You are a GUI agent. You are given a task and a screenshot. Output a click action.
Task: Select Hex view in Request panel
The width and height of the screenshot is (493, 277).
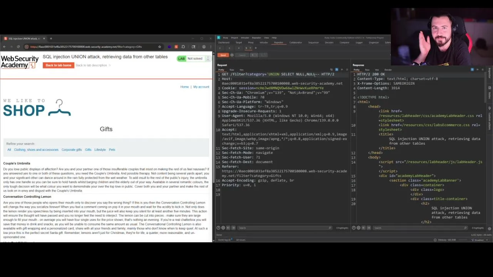[x=241, y=70]
